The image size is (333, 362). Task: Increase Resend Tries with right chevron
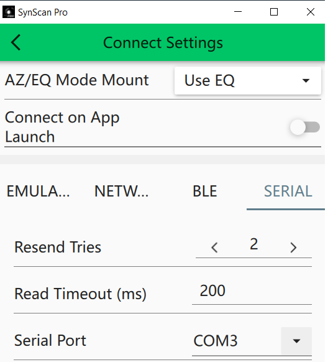coord(293,248)
